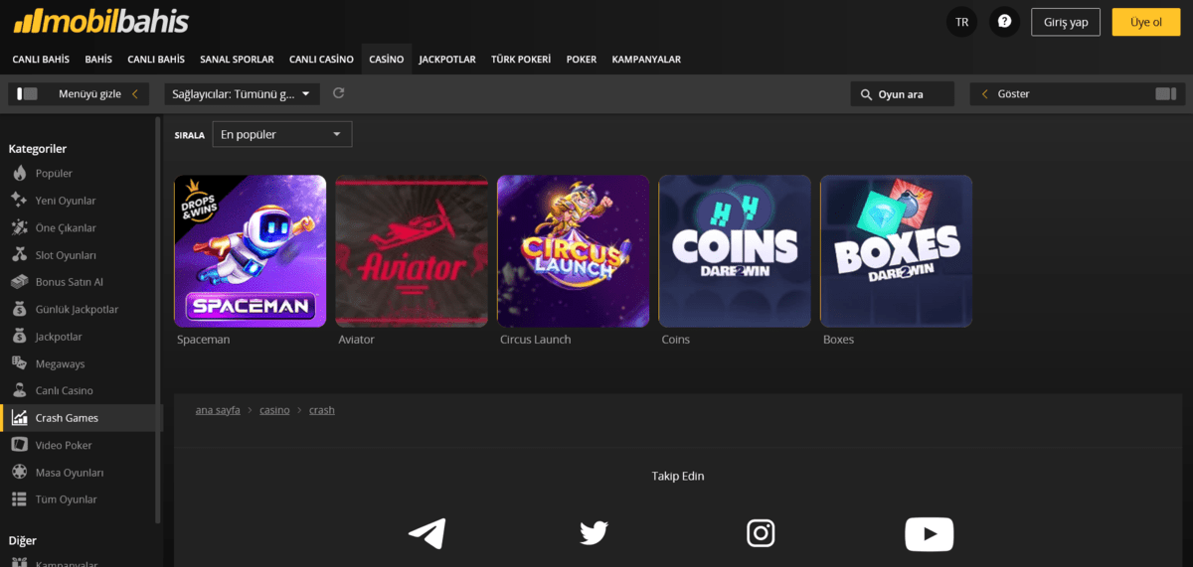Open TÜRK POKERİ nav item
This screenshot has width=1193, height=567.
(x=521, y=60)
